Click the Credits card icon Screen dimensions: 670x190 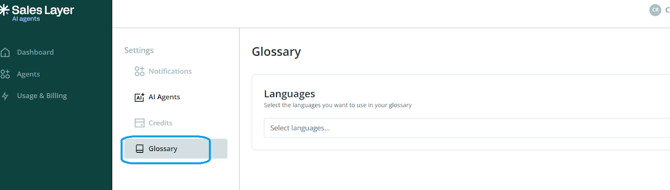139,123
